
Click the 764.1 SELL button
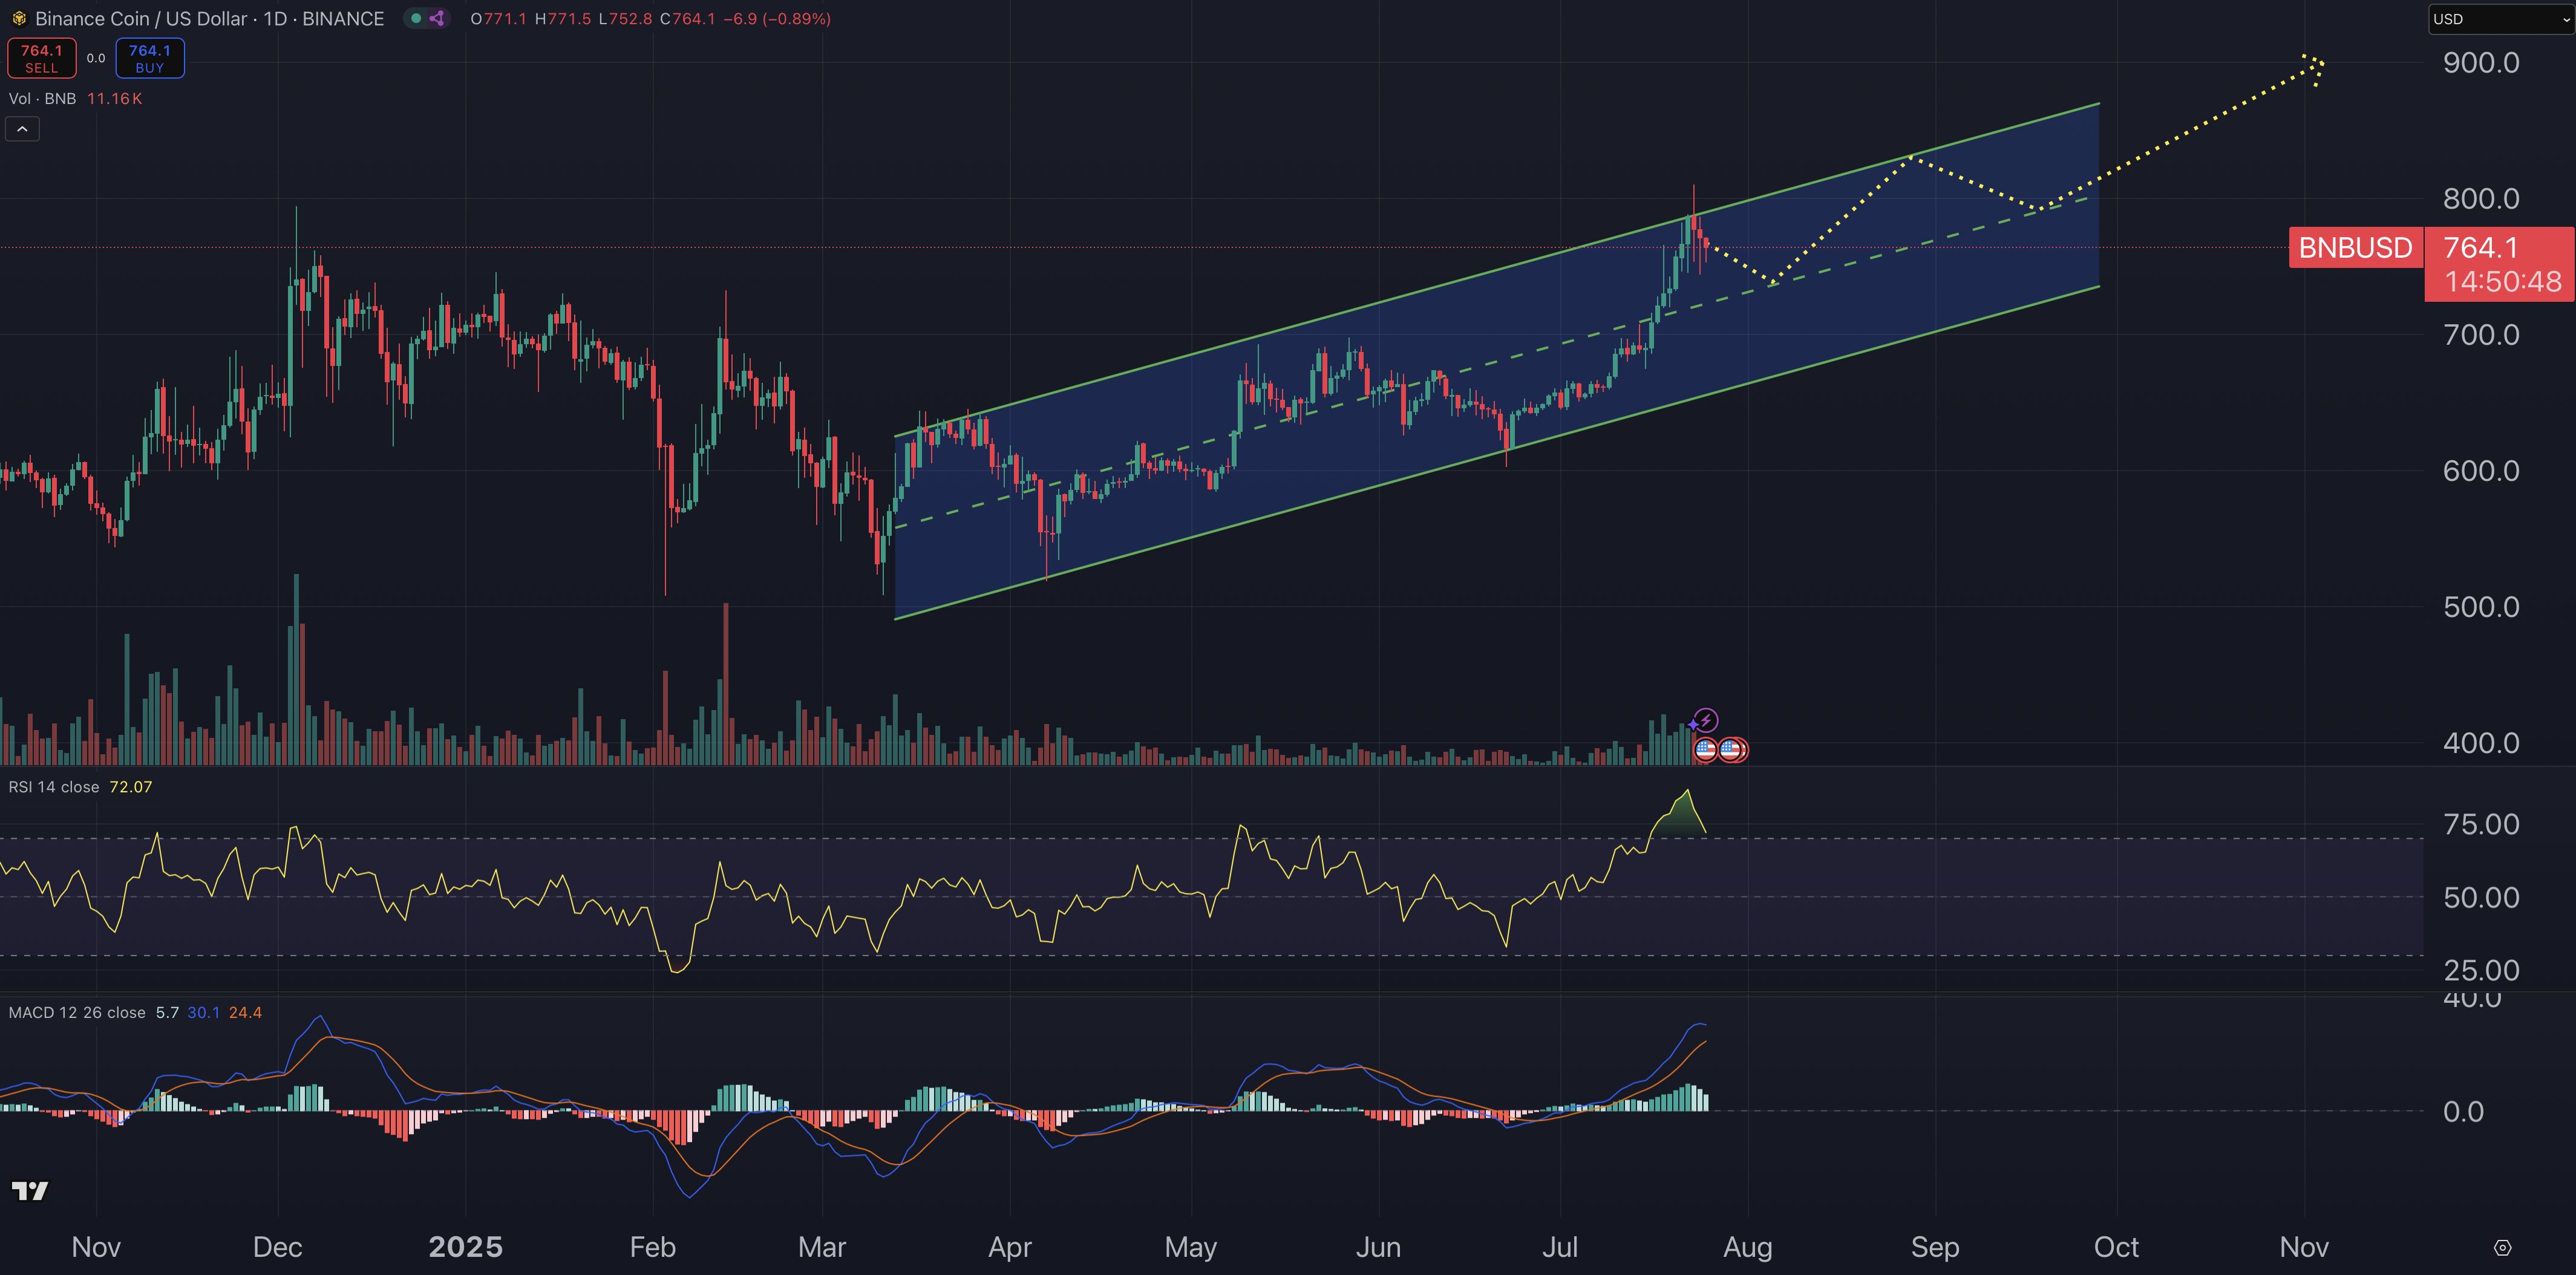42,58
